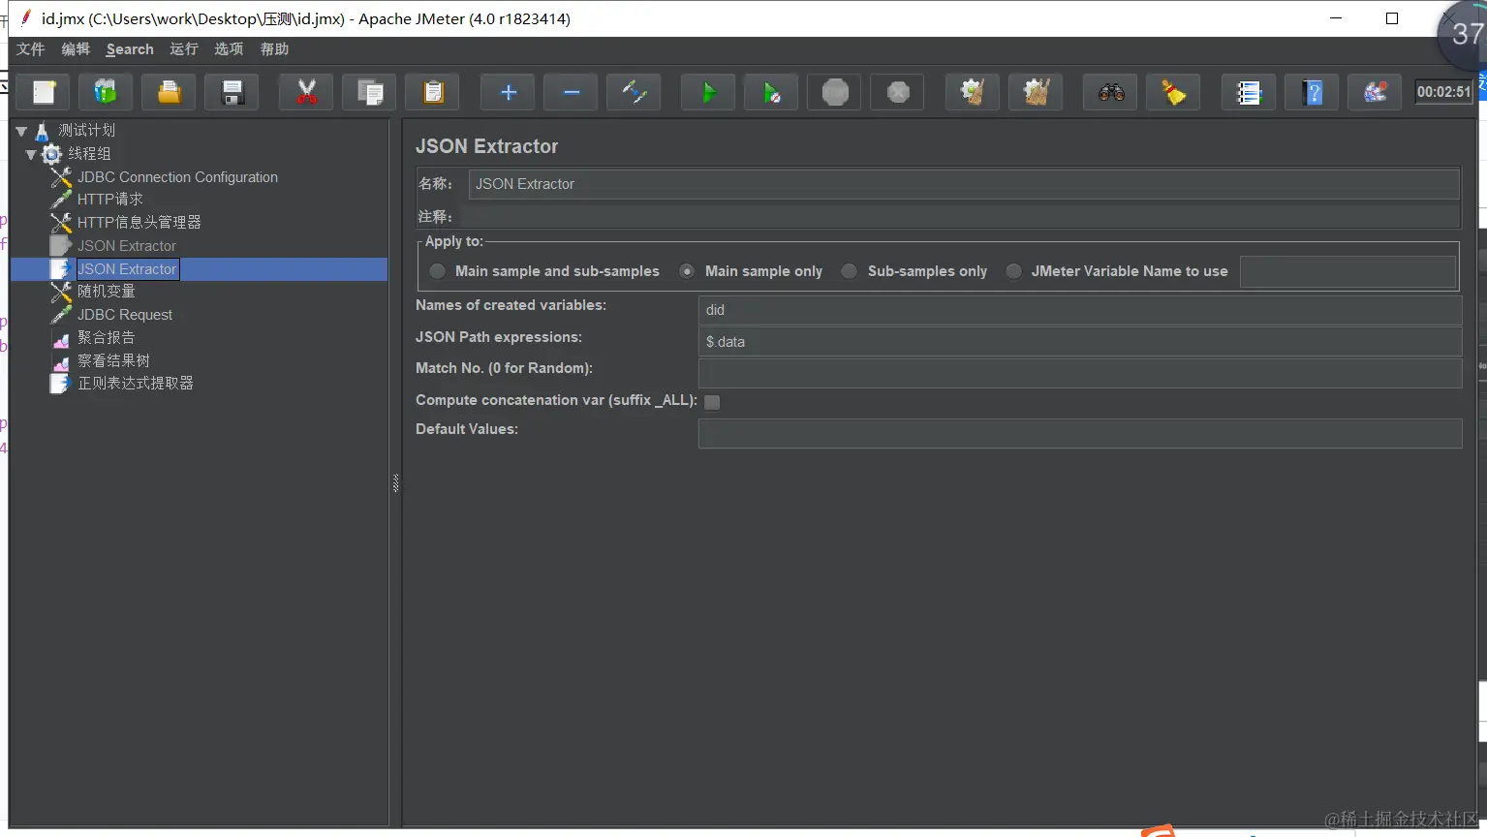Viewport: 1487px width, 837px height.
Task: Click the Default Values input field
Action: [1080, 434]
